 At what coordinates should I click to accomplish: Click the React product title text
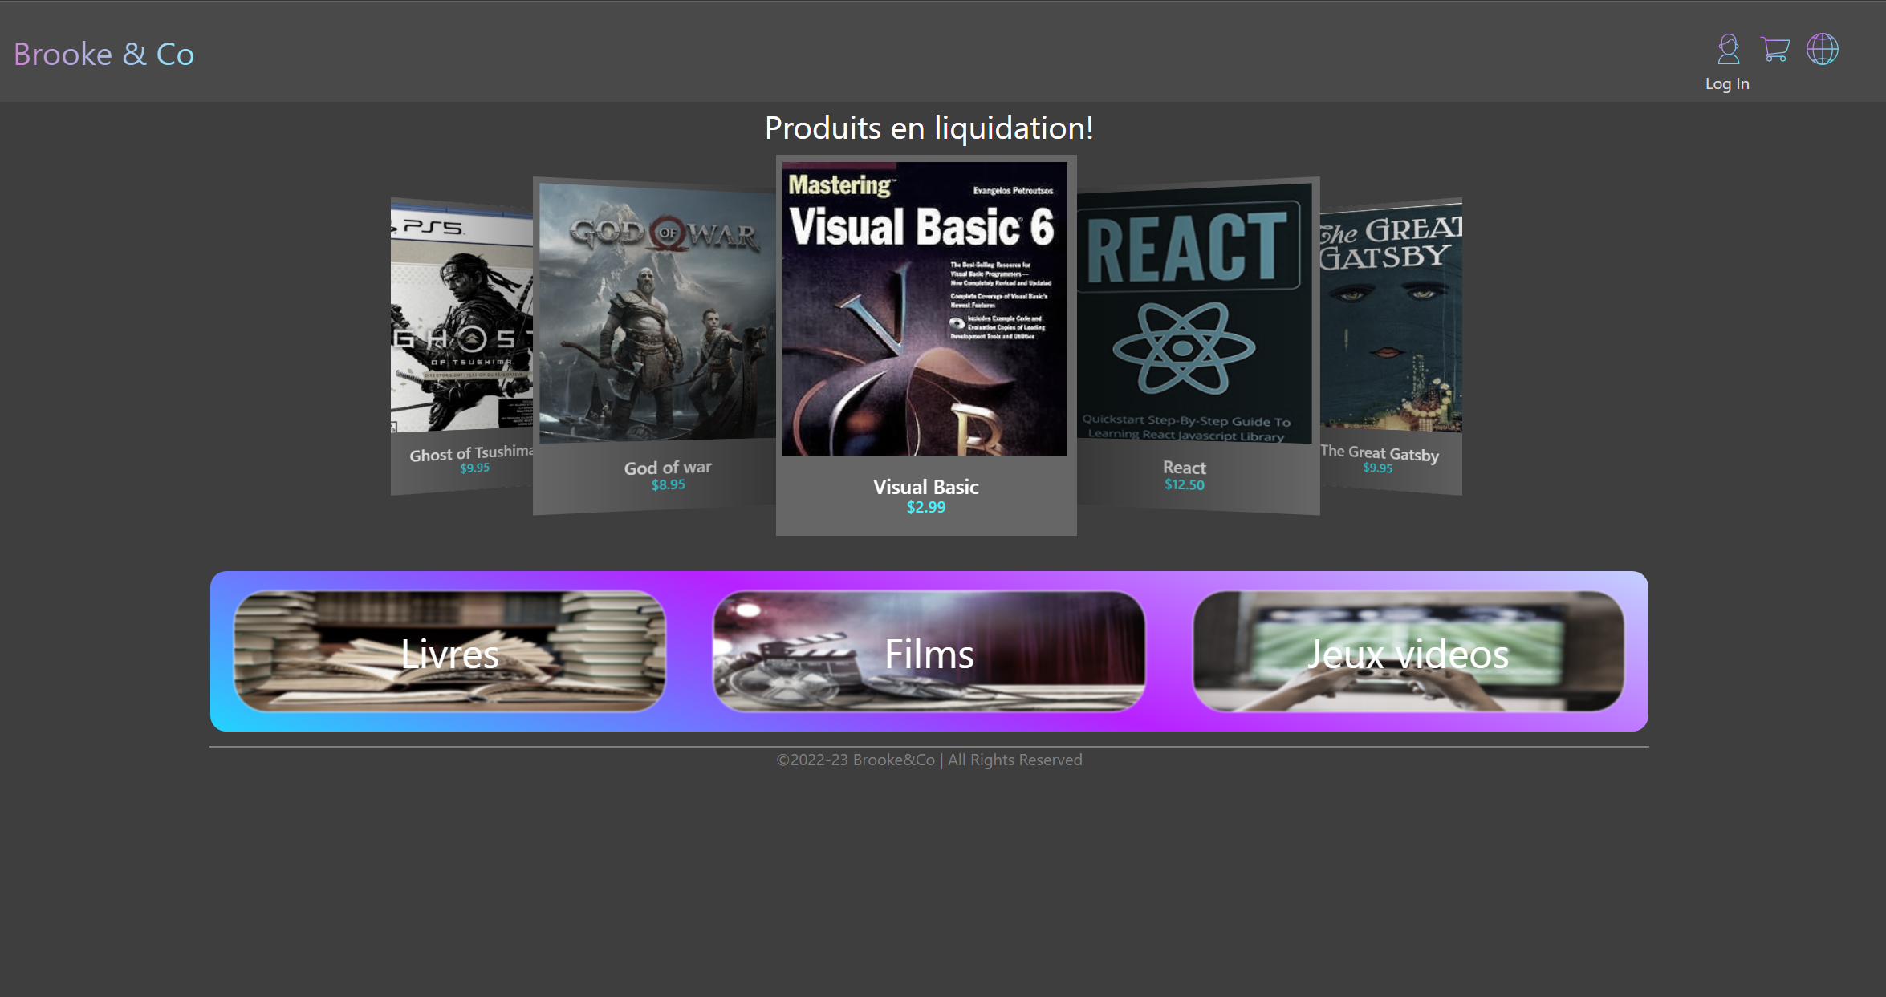click(1184, 468)
